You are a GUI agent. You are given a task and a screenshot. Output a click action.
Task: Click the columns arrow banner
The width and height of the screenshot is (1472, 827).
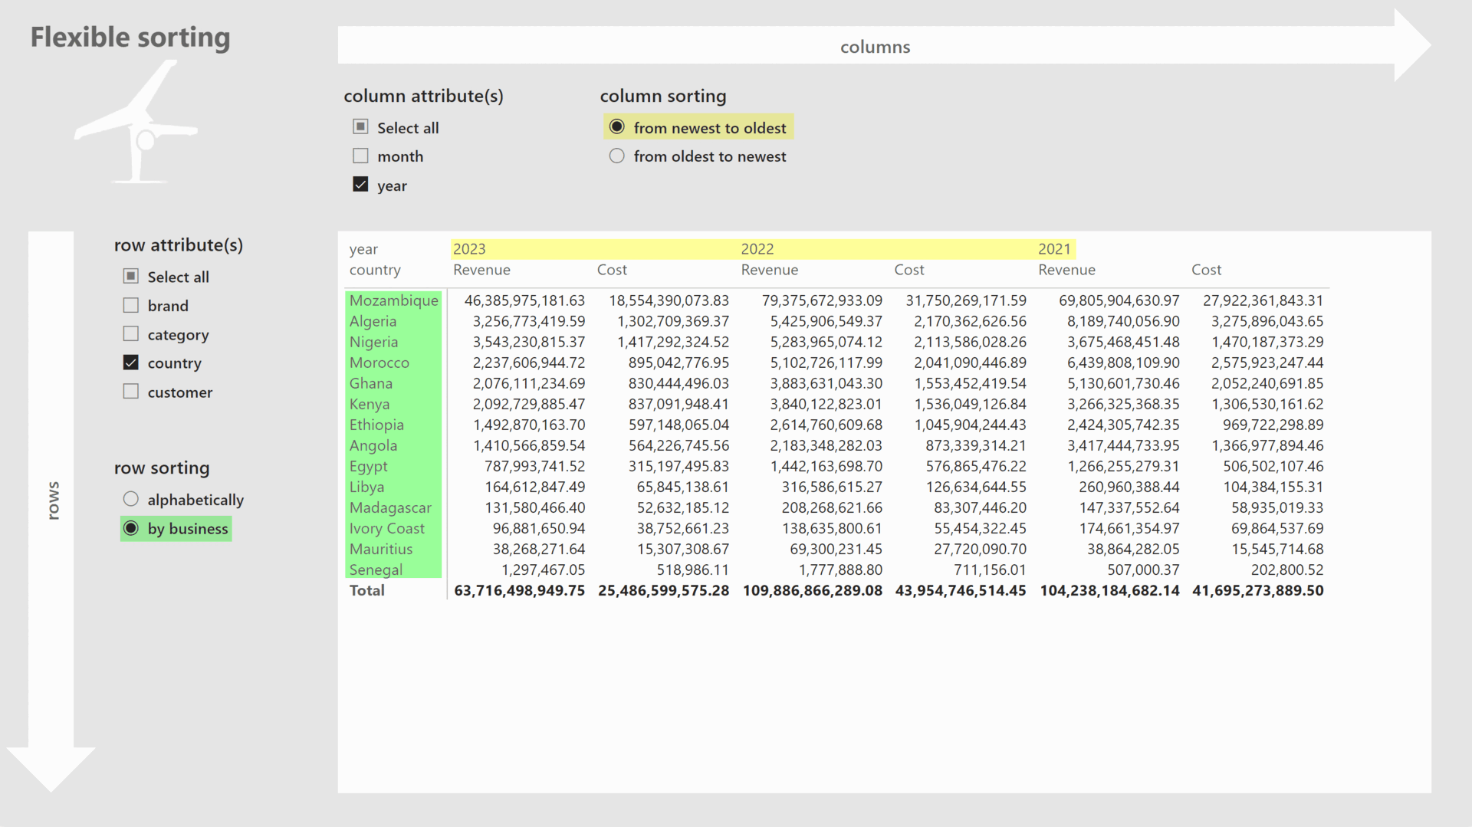coord(875,46)
